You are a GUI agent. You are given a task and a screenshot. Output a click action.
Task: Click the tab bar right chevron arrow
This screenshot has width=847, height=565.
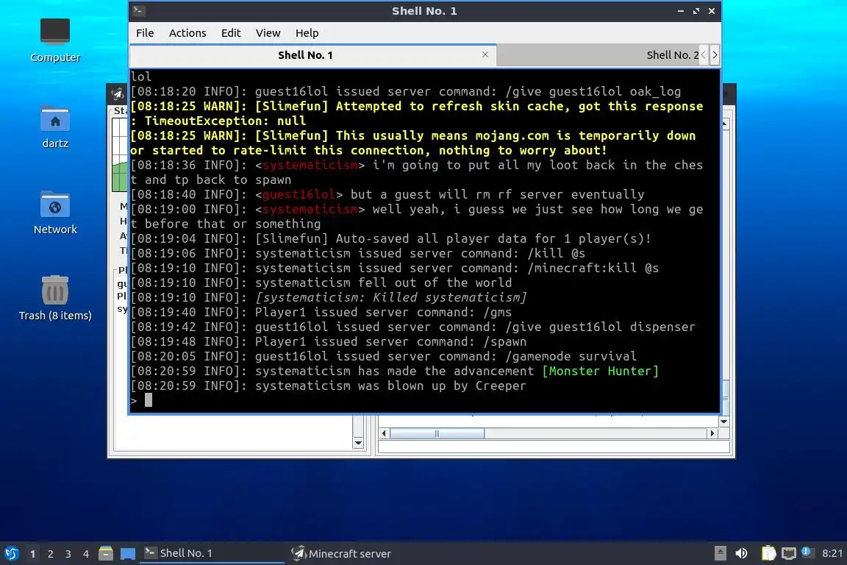[715, 55]
